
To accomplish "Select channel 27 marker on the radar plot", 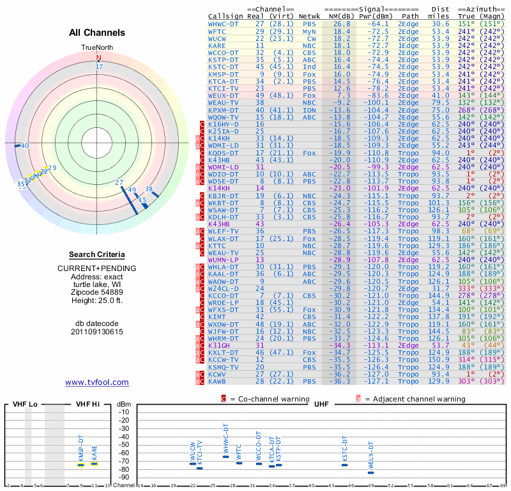I will click(x=119, y=182).
